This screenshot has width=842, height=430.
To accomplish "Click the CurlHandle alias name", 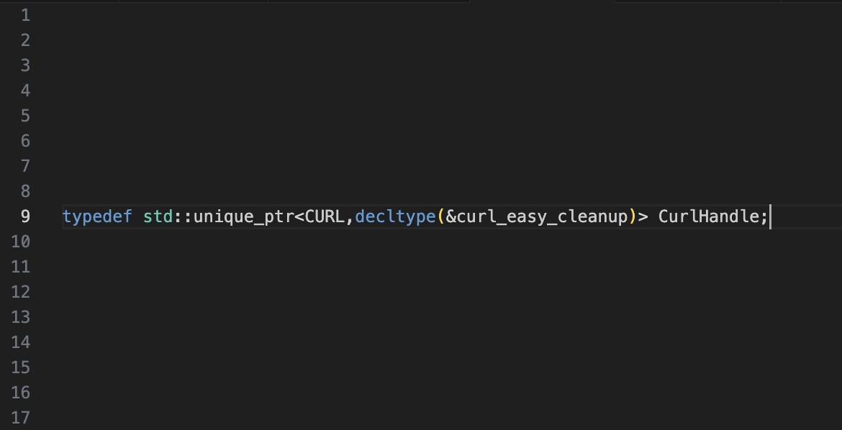I will 708,216.
